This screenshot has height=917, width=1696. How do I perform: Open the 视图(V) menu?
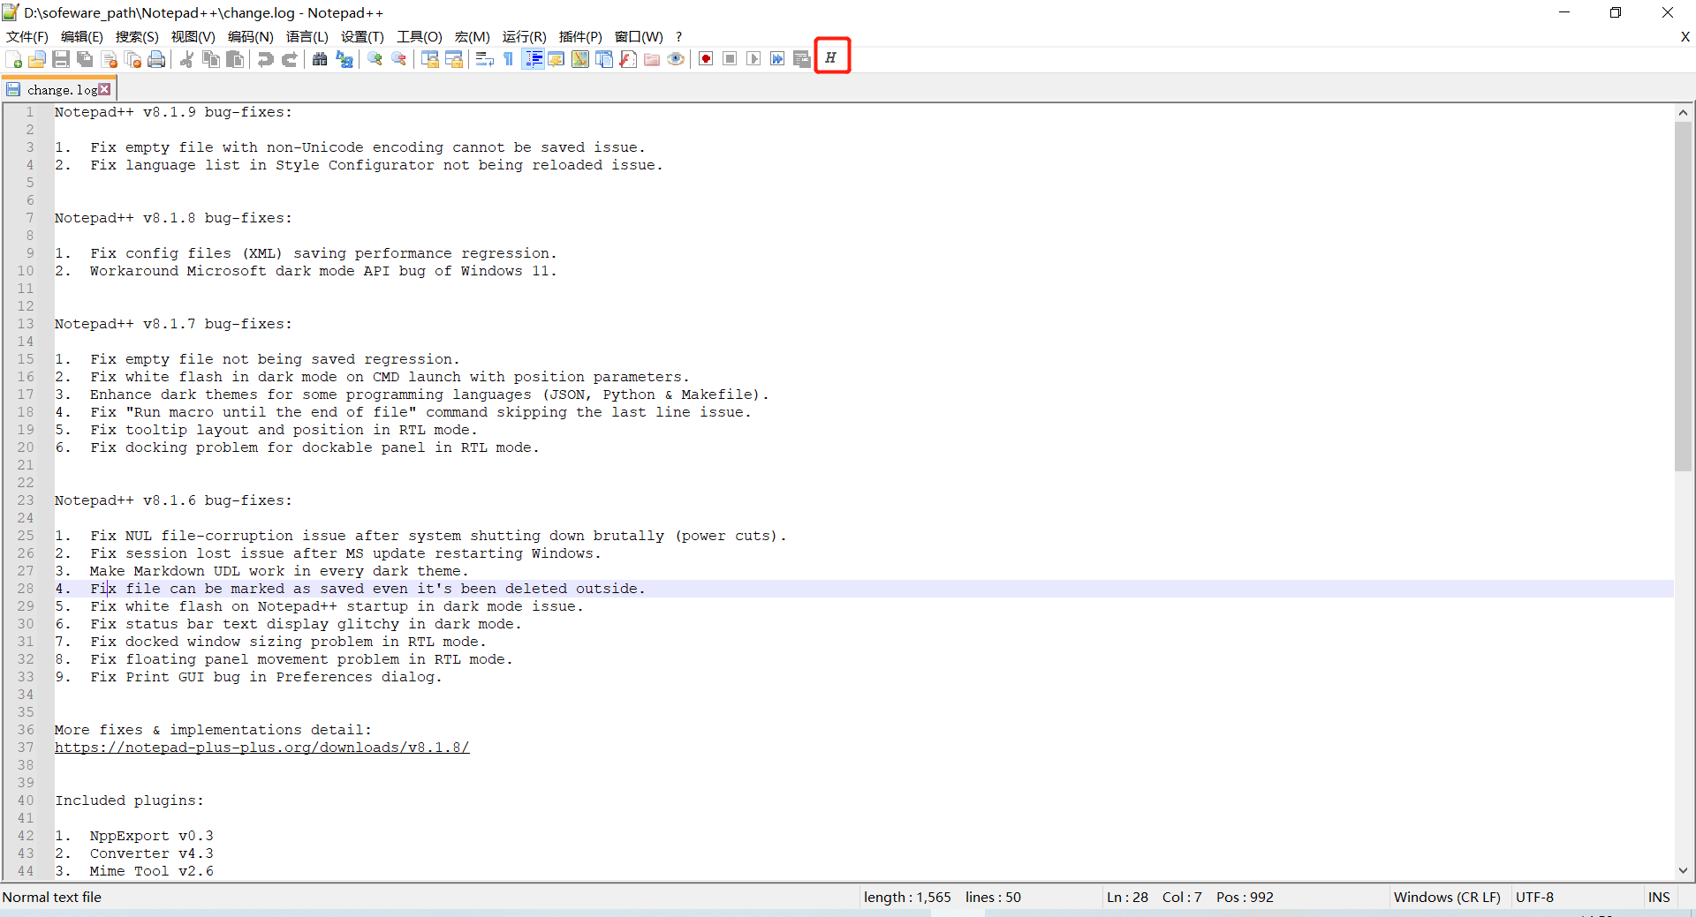(193, 36)
